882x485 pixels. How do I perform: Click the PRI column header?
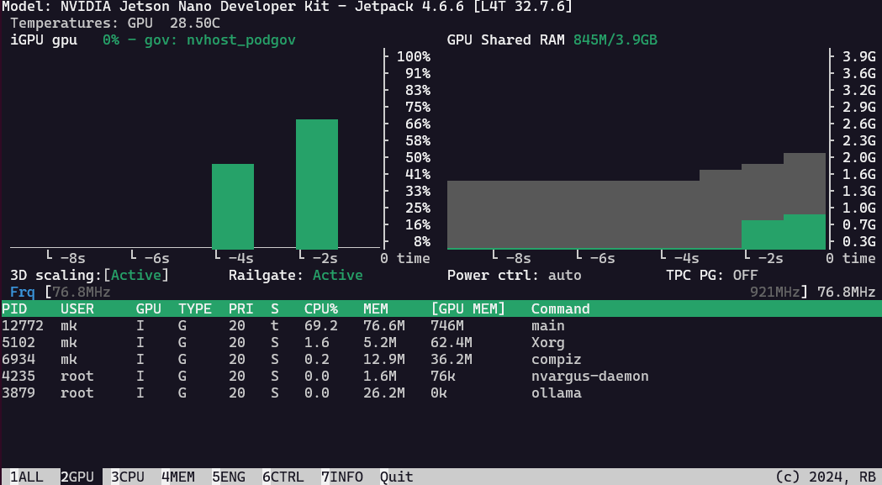pos(240,308)
